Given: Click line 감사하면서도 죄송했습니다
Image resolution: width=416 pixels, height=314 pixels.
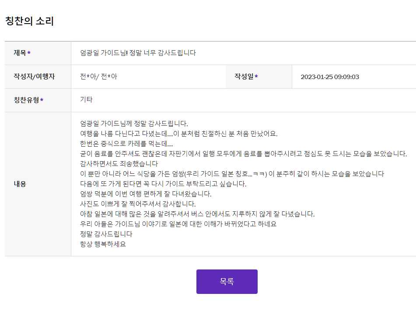Looking at the screenshot, I should click(119, 164).
